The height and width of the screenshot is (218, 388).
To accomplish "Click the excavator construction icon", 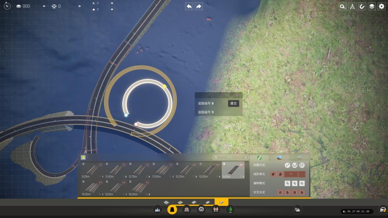I will point(297,210).
